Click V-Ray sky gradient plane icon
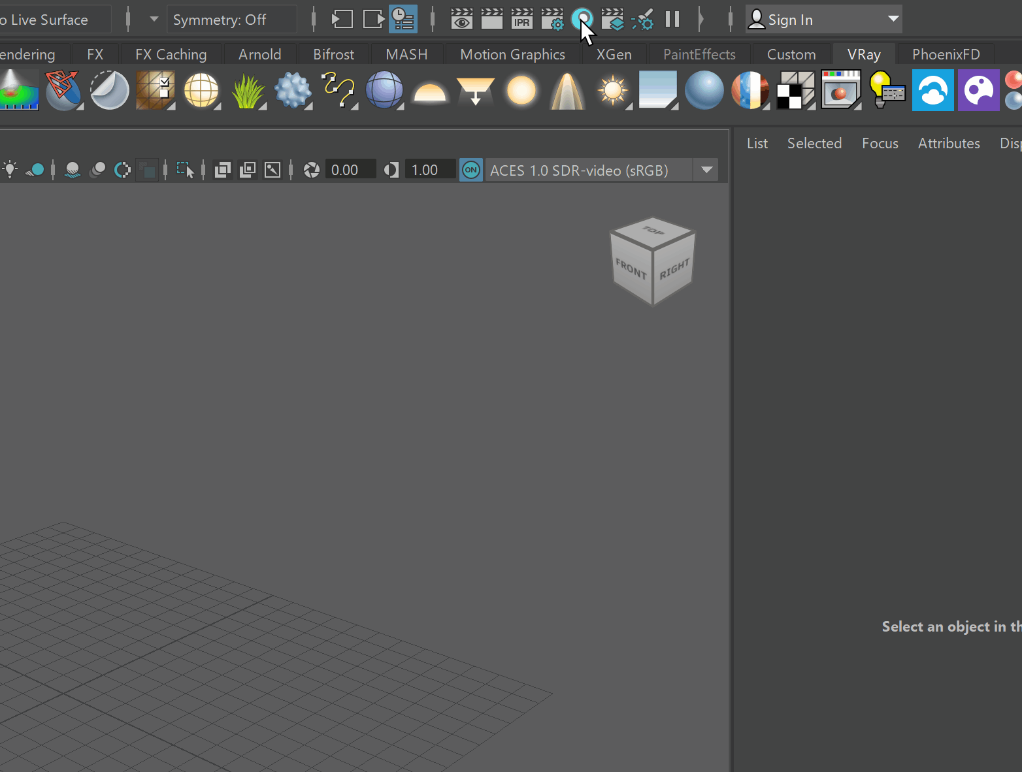1022x772 pixels. (x=659, y=89)
